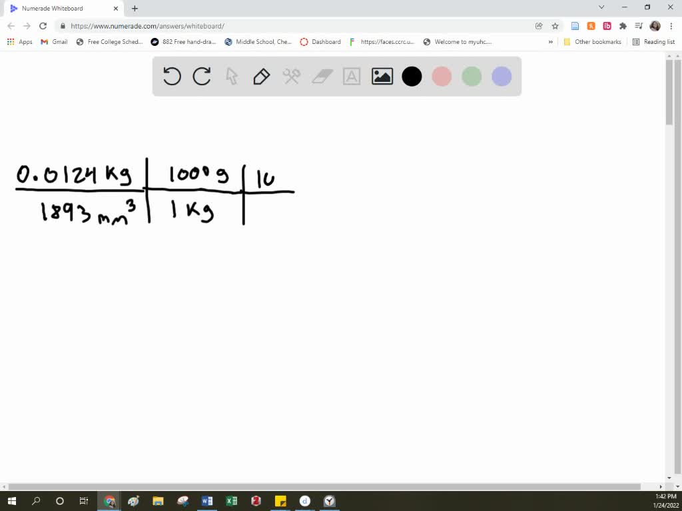This screenshot has height=511, width=682.
Task: Expand the hidden bookmarks overflow chevron
Action: tap(550, 41)
